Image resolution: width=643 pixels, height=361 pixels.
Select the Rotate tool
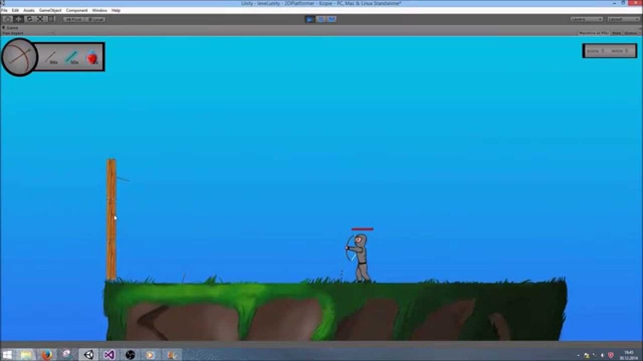click(29, 19)
